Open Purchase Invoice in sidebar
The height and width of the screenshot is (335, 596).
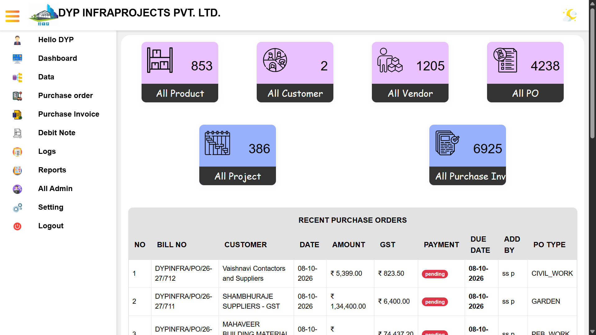click(69, 114)
